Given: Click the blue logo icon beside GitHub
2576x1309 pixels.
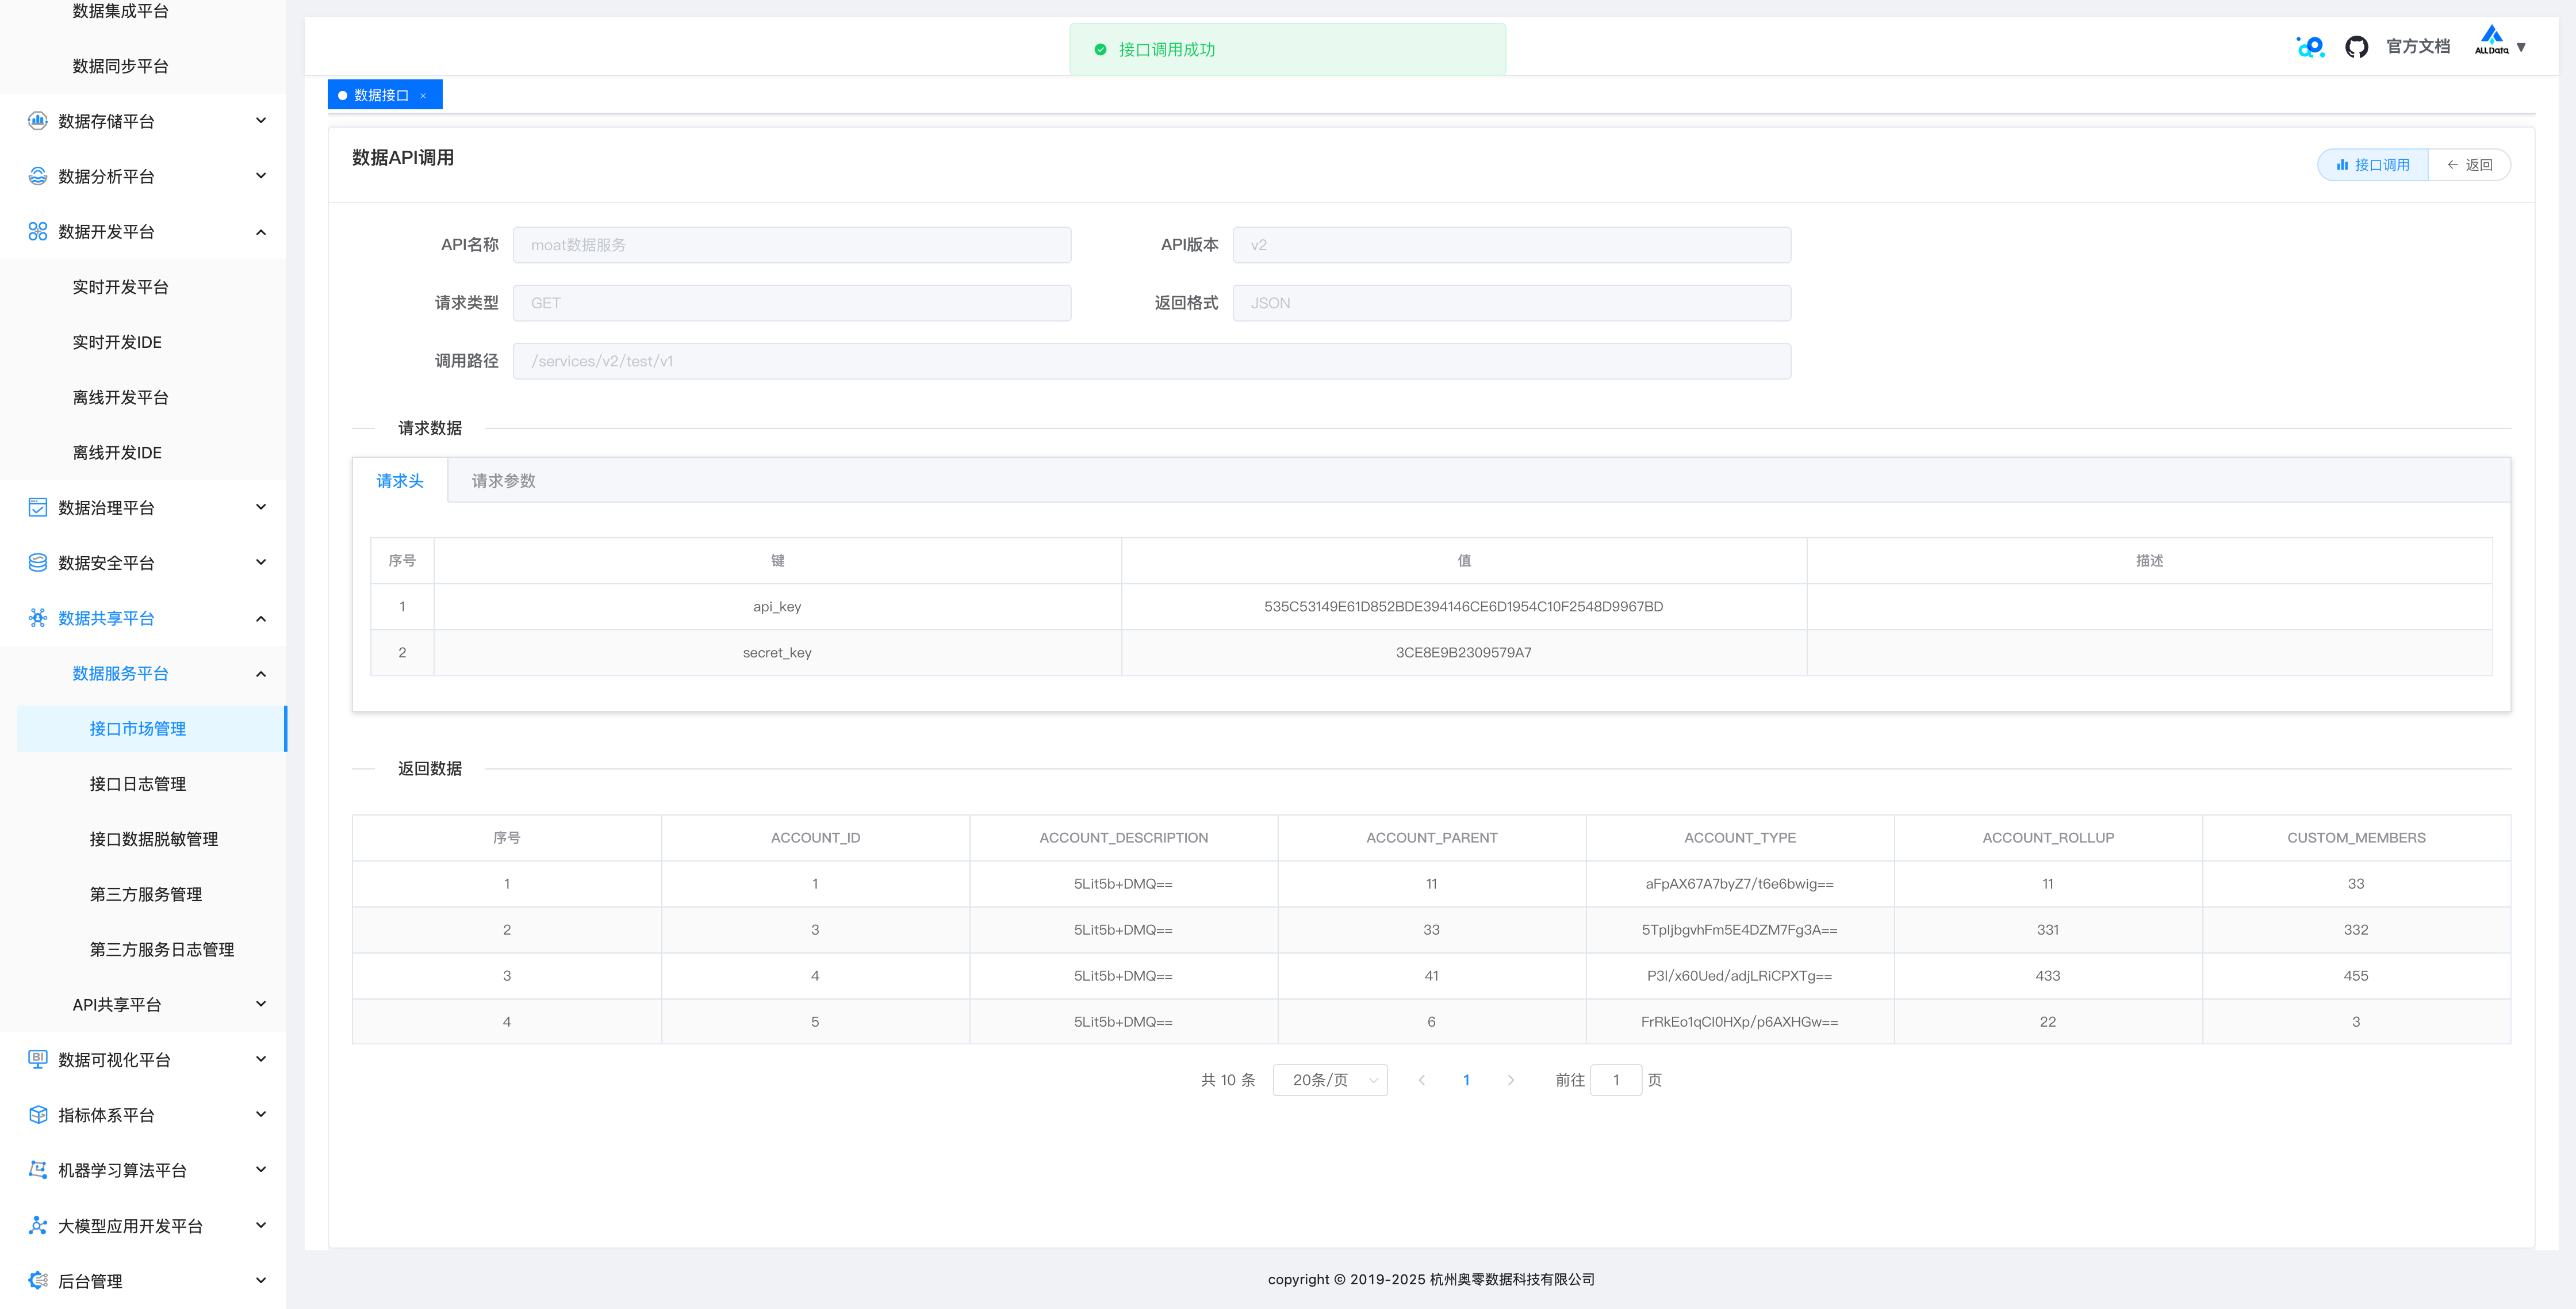Looking at the screenshot, I should pos(2310,47).
